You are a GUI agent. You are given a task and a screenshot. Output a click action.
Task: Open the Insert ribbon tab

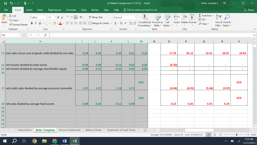[x=29, y=10]
